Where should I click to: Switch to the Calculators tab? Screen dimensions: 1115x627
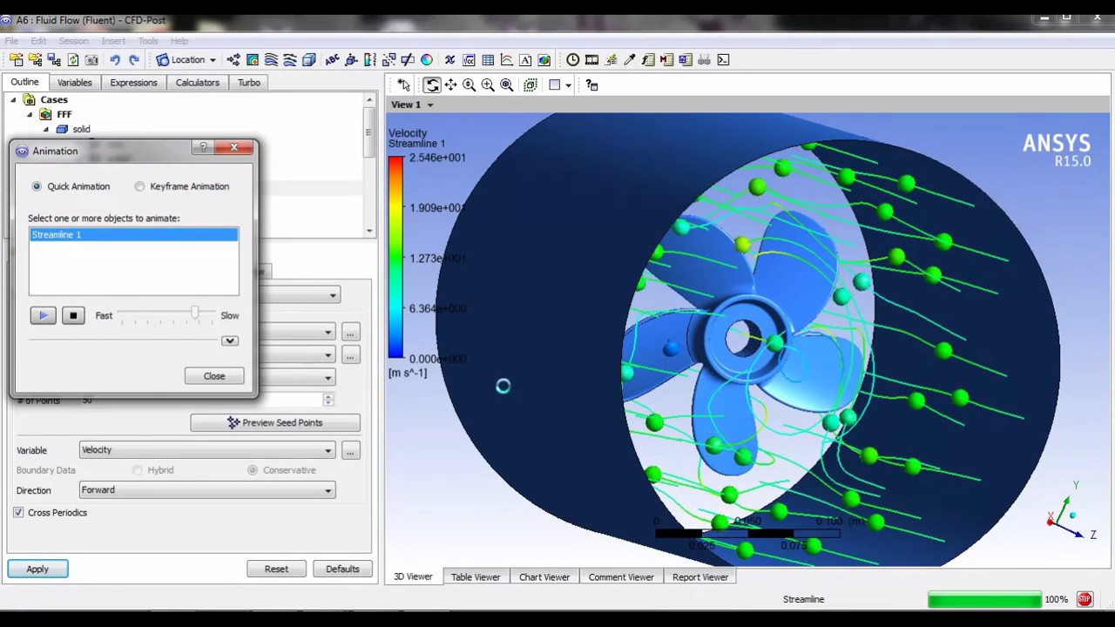click(198, 83)
